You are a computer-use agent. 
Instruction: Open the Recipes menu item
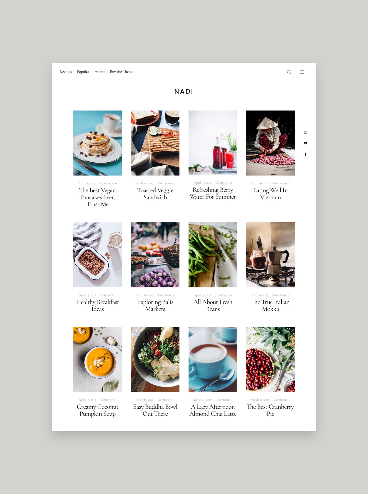pyautogui.click(x=66, y=72)
